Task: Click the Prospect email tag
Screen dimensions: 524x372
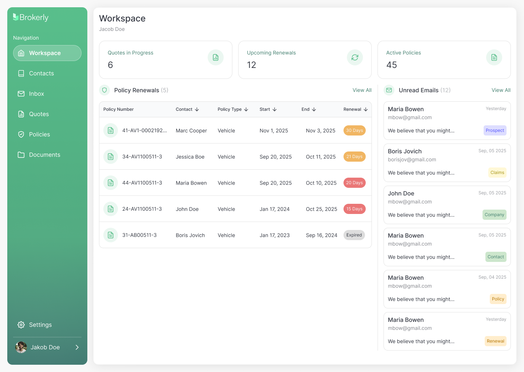Action: pos(495,130)
